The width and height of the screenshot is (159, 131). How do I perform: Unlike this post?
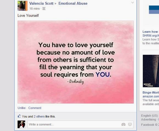pyautogui.click(x=22, y=108)
